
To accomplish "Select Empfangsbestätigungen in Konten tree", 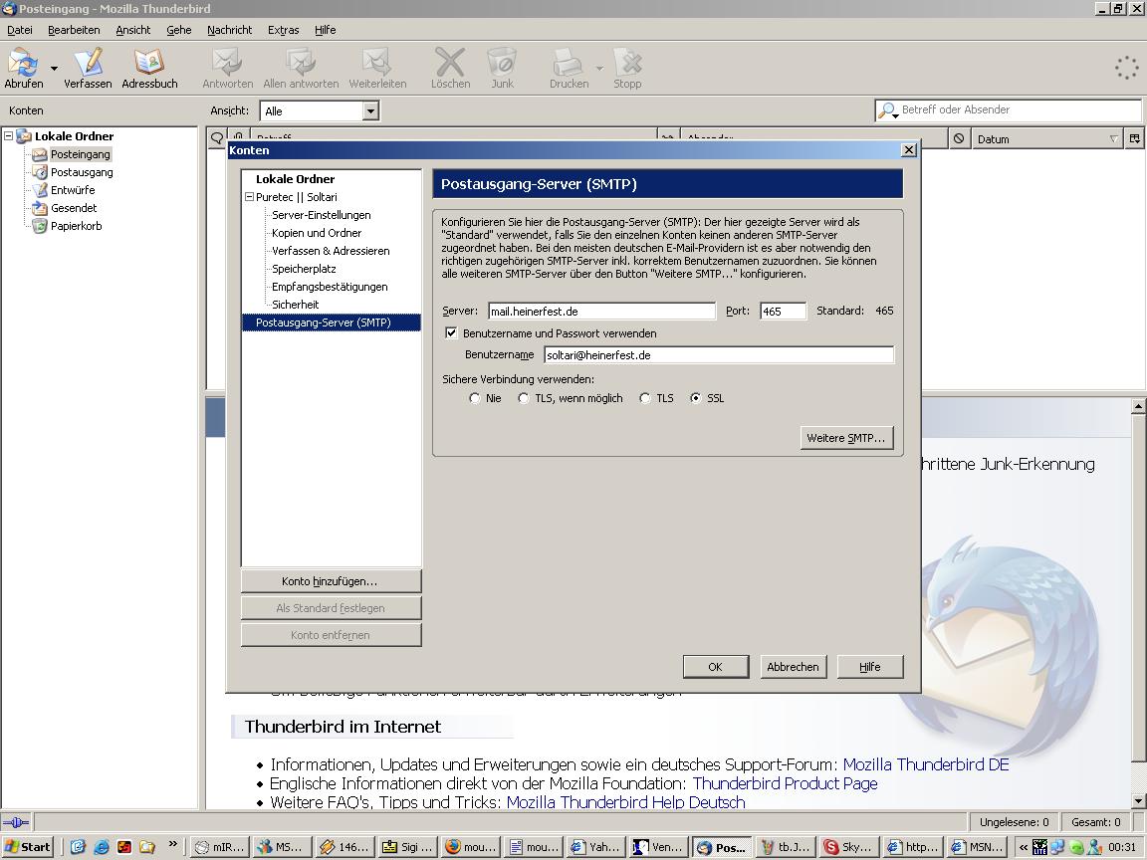I will tap(330, 287).
